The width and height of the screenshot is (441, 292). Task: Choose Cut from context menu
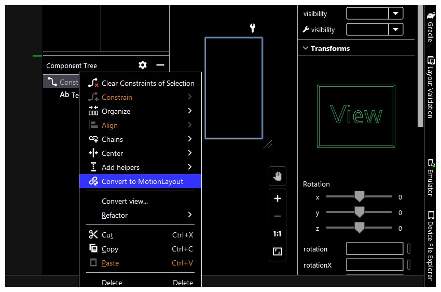coord(141,235)
